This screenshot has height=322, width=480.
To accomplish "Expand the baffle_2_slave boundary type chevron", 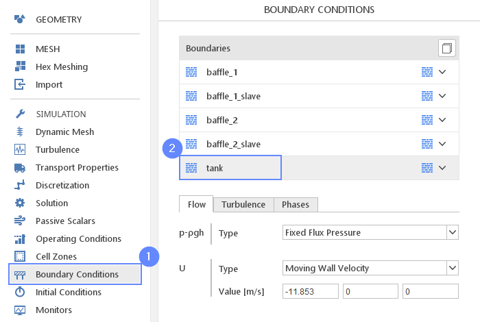I will coord(442,144).
